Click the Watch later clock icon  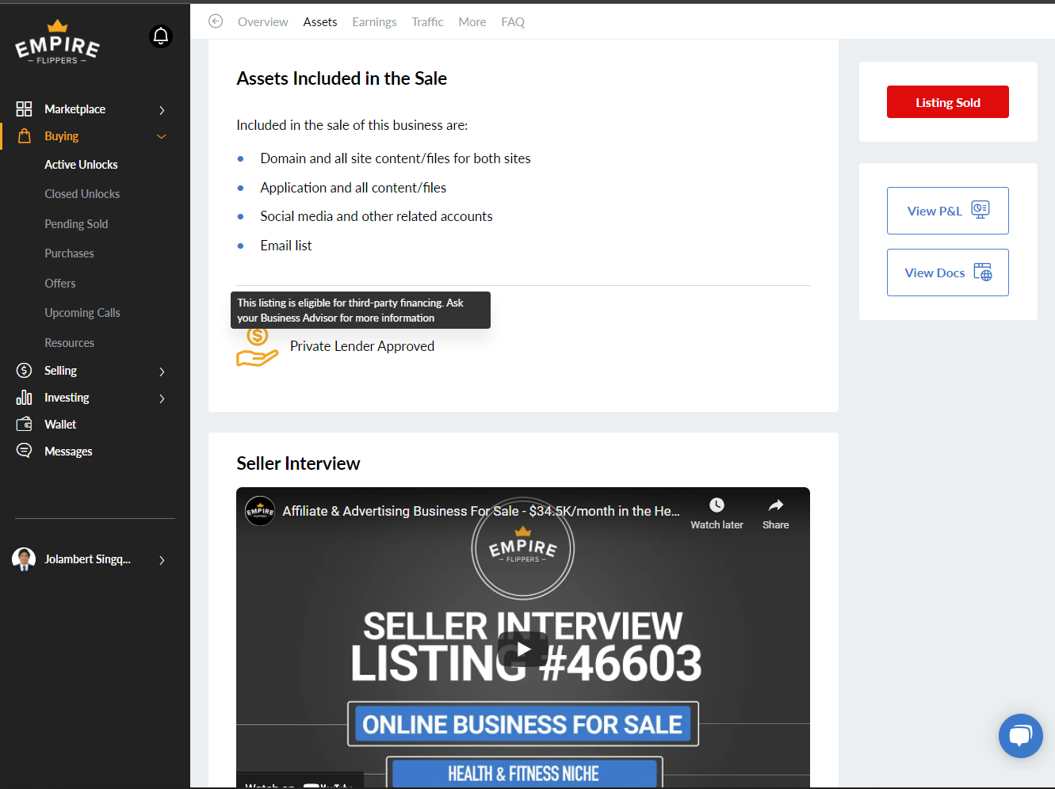pyautogui.click(x=717, y=505)
